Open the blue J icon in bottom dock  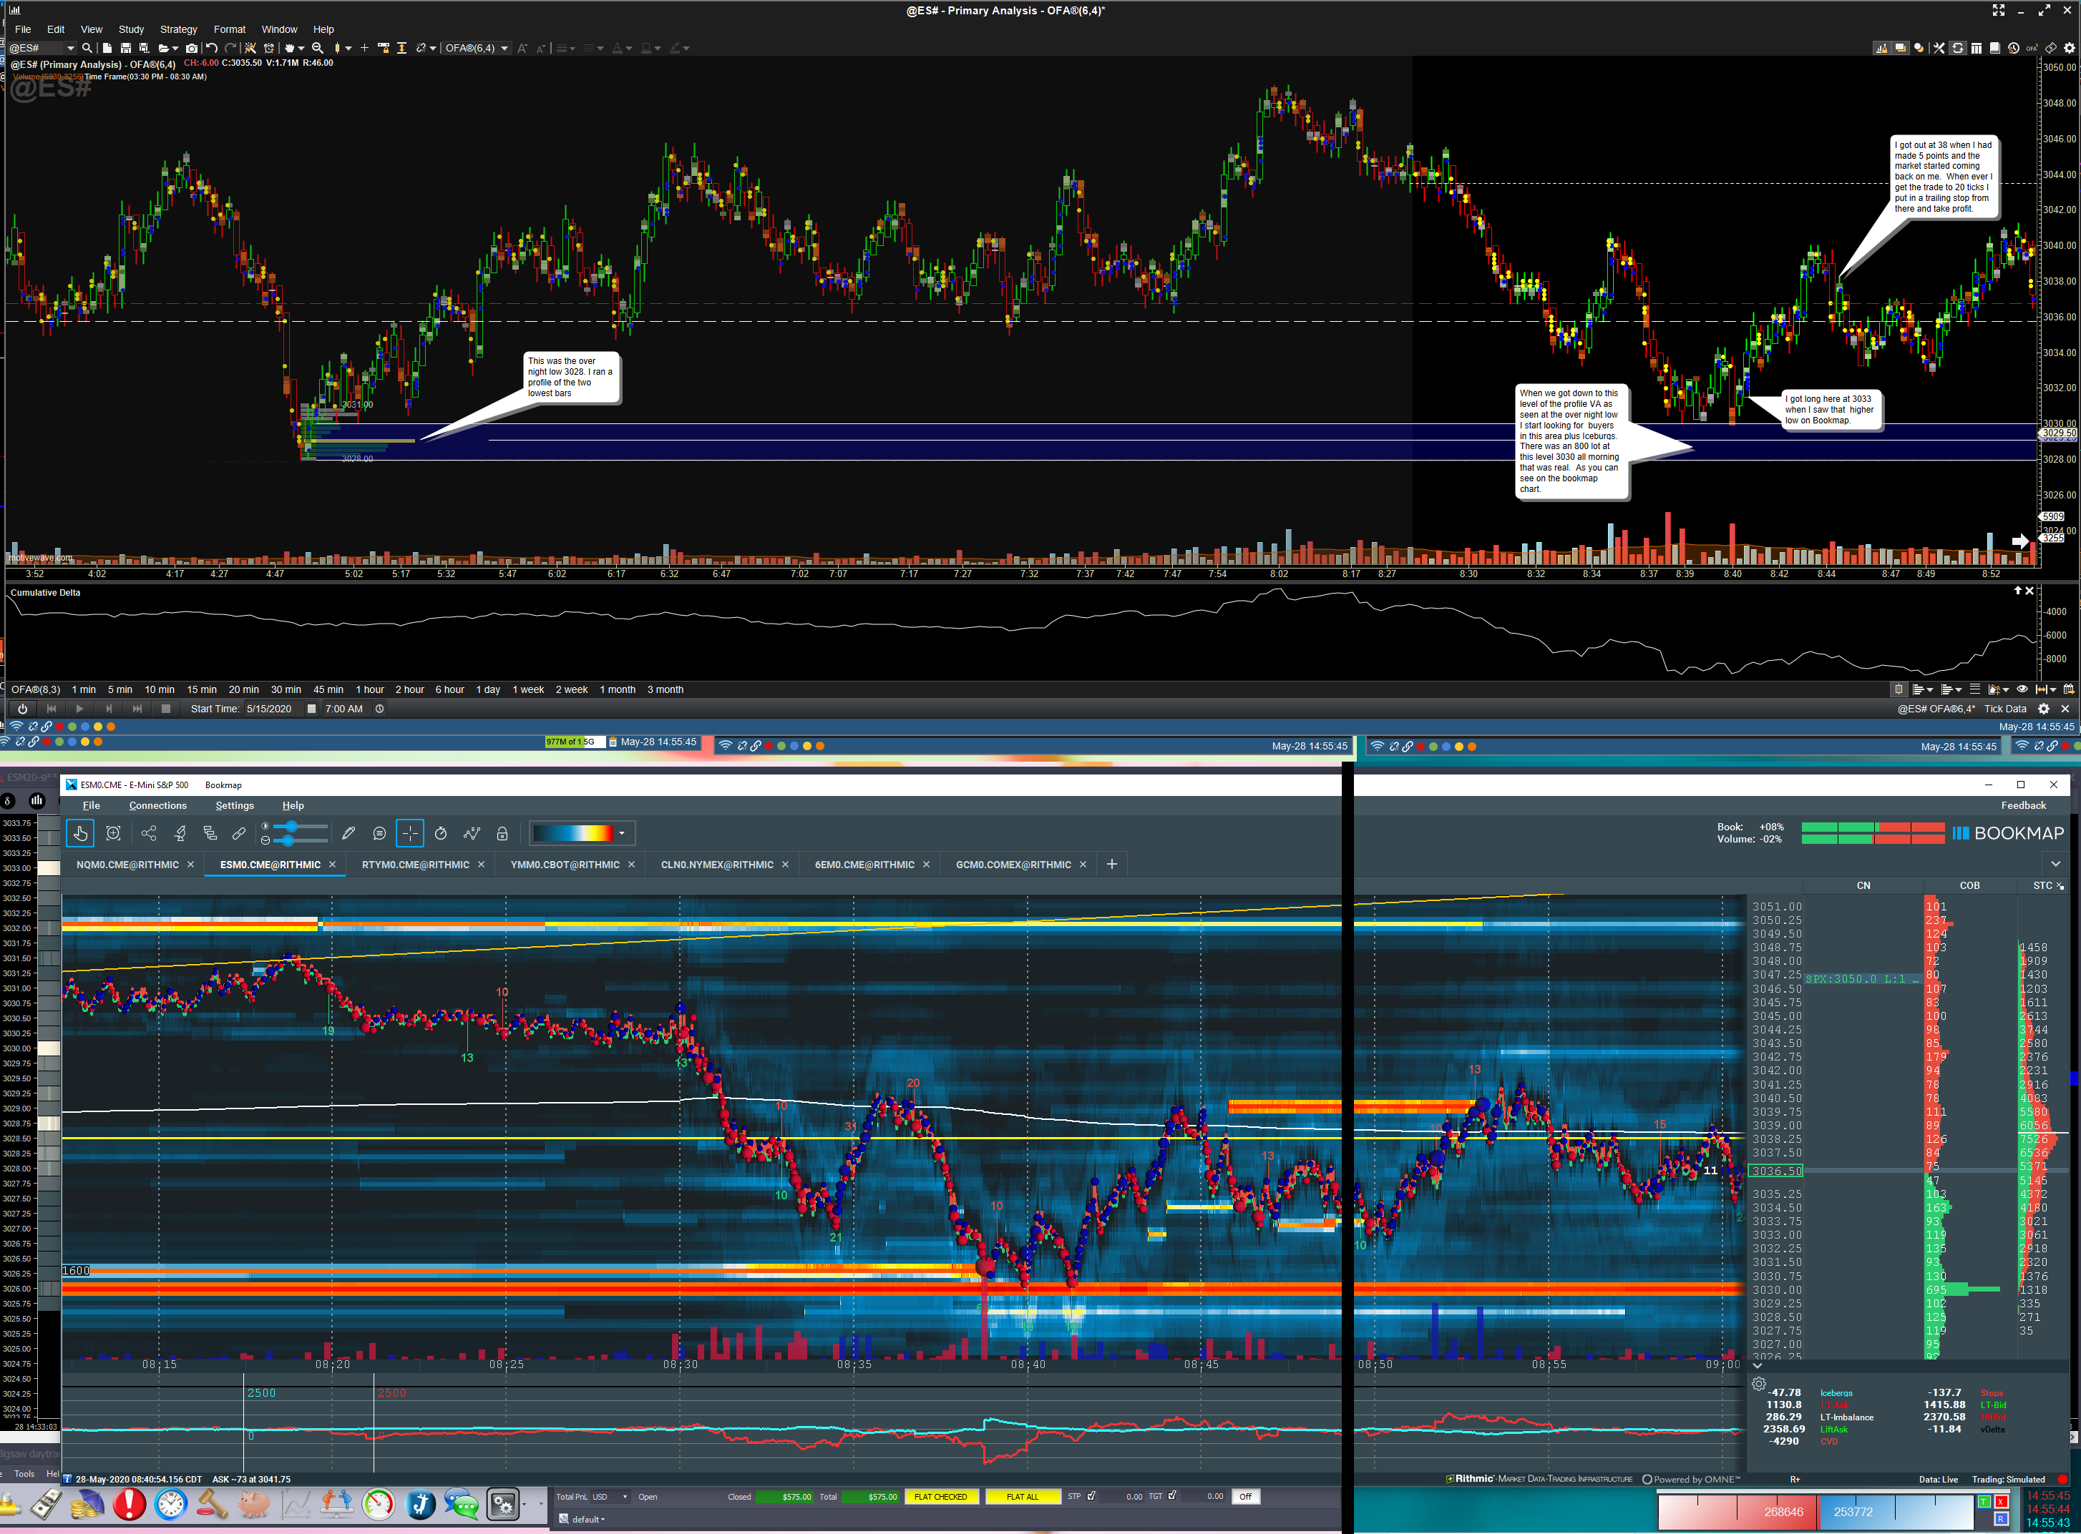point(420,1504)
